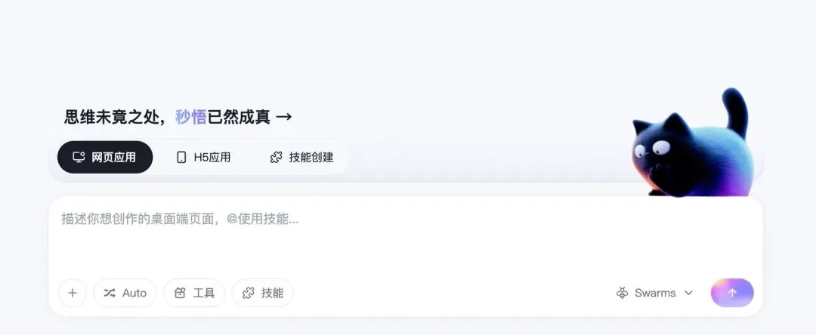Open the 技能 skills button
816x335 pixels.
[x=263, y=293]
